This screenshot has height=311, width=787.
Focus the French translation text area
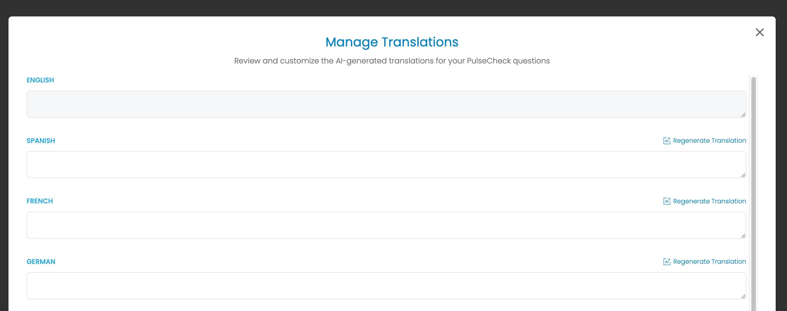click(386, 225)
